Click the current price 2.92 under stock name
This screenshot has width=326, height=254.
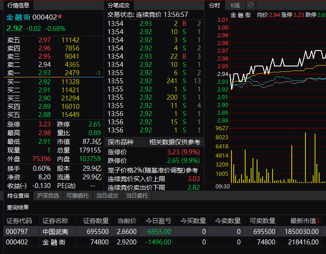pyautogui.click(x=14, y=28)
